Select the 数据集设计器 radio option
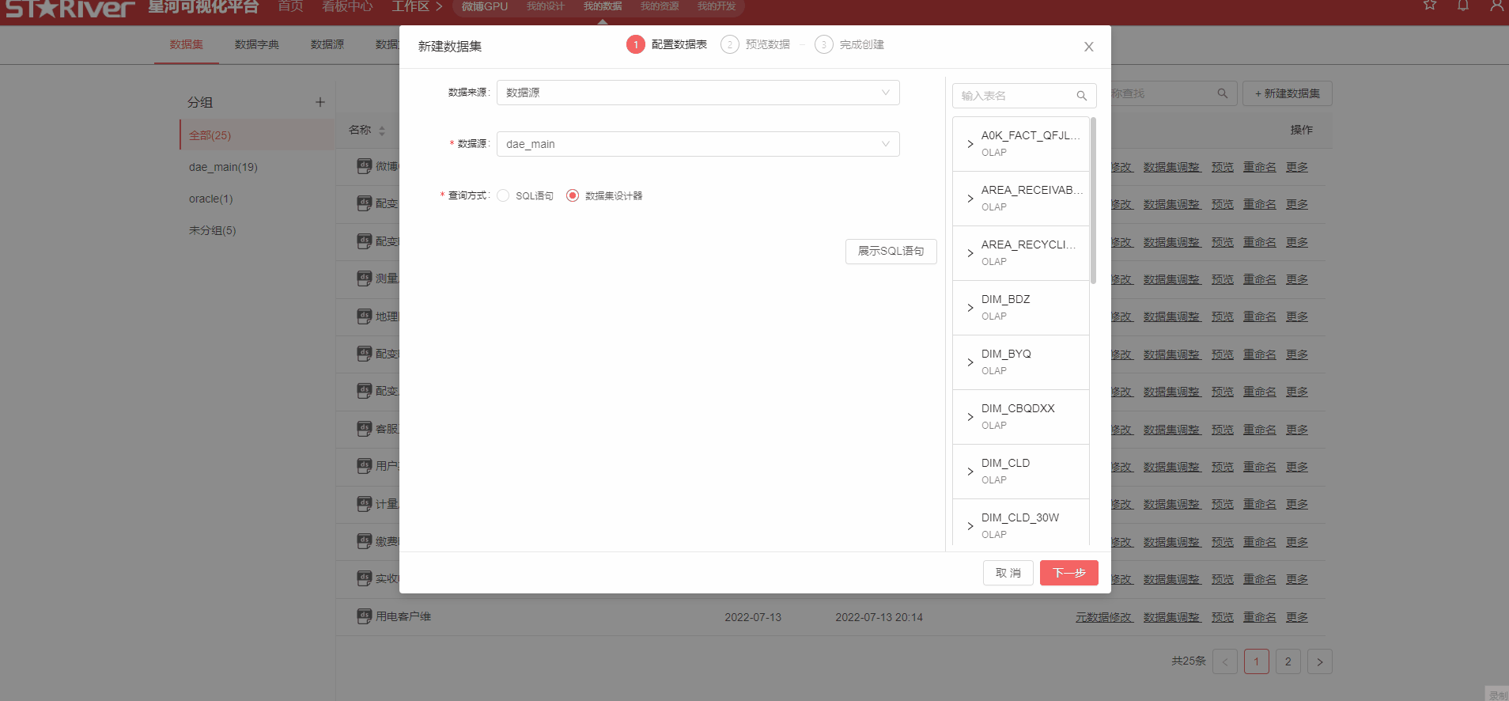 point(573,195)
